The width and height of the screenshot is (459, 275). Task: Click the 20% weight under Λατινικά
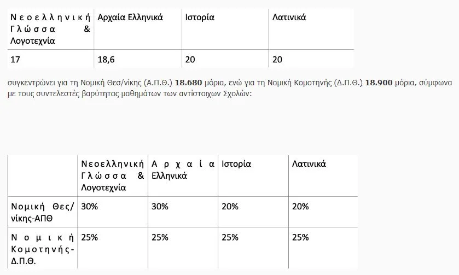pyautogui.click(x=300, y=207)
